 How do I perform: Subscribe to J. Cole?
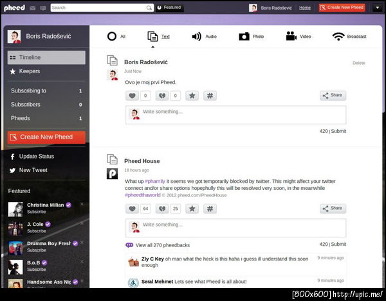point(37,231)
